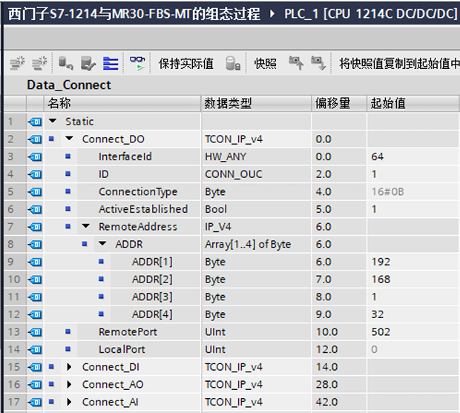
Task: Click the 保持实际值 button
Action: click(x=186, y=63)
